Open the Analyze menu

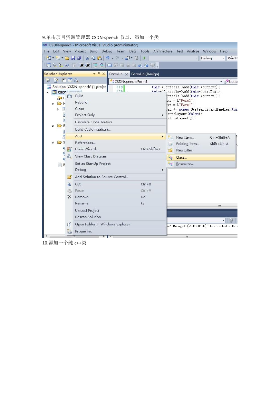(193, 51)
